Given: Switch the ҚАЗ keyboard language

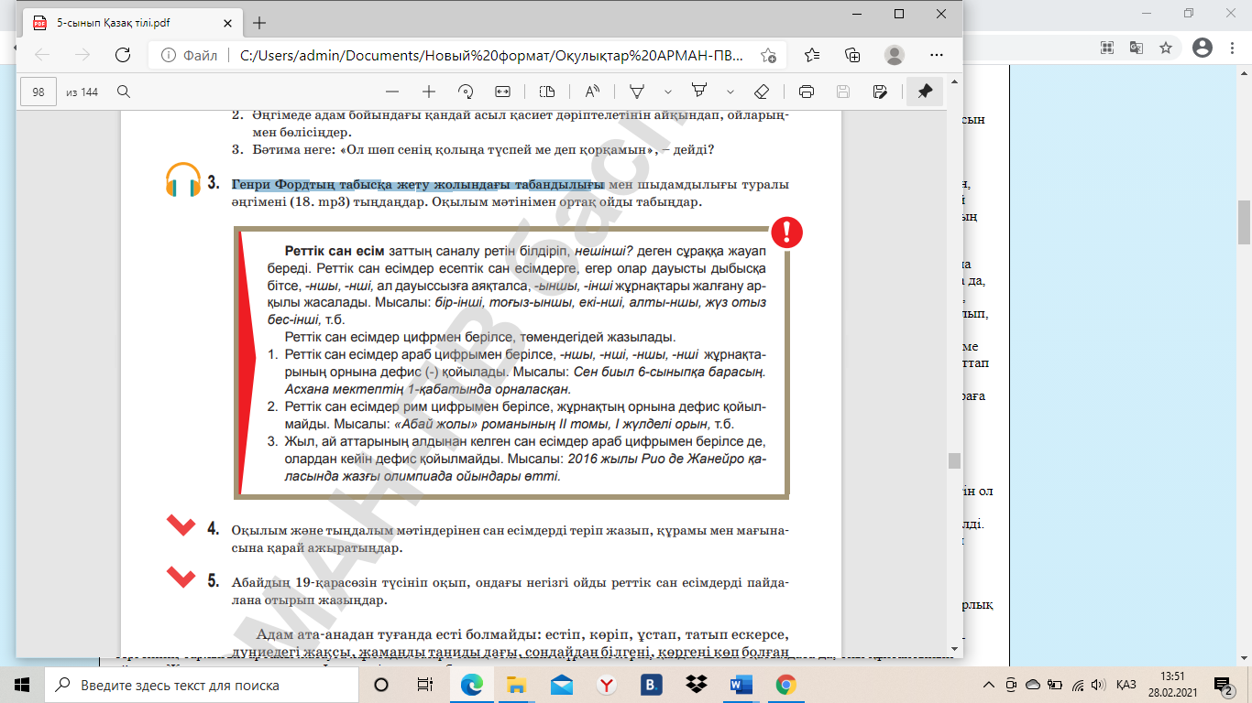Looking at the screenshot, I should coord(1126,685).
